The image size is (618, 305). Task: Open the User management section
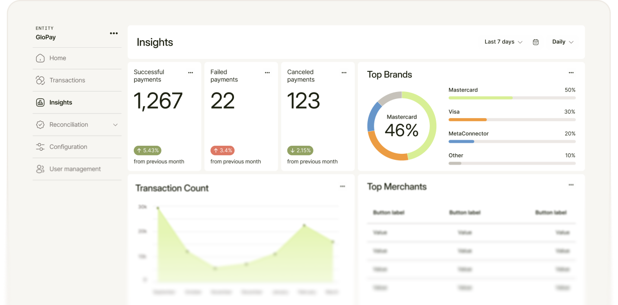[75, 169]
